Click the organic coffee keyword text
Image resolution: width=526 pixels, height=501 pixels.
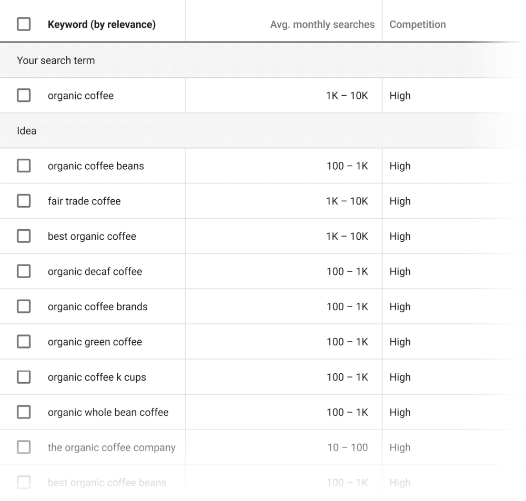pos(80,95)
